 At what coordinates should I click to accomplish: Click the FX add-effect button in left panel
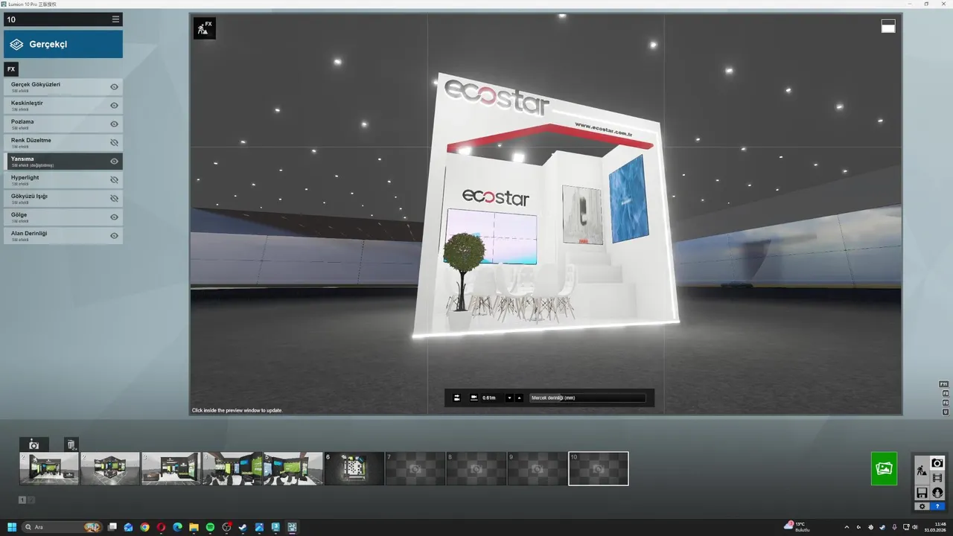pyautogui.click(x=11, y=69)
